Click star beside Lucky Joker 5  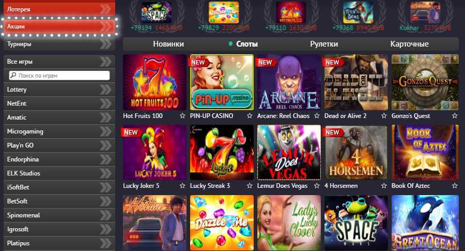pyautogui.click(x=182, y=186)
